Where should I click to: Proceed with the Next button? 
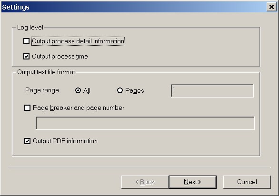192,182
